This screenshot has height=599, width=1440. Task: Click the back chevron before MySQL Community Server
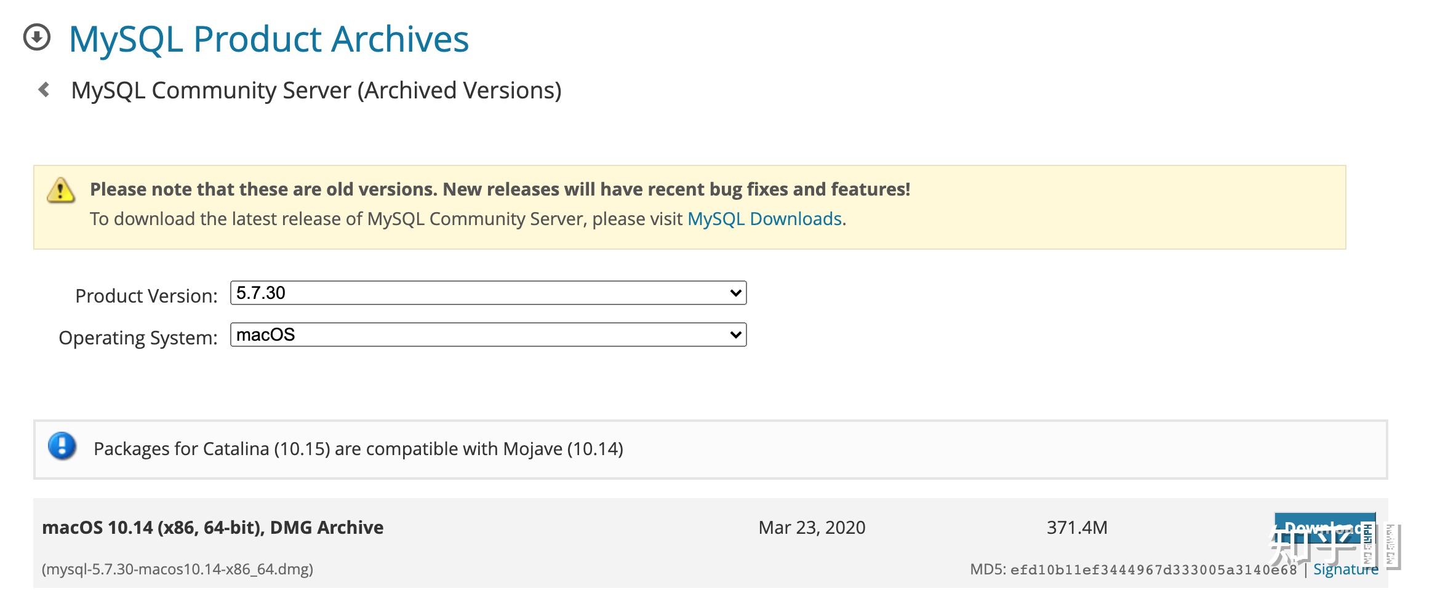coord(44,90)
